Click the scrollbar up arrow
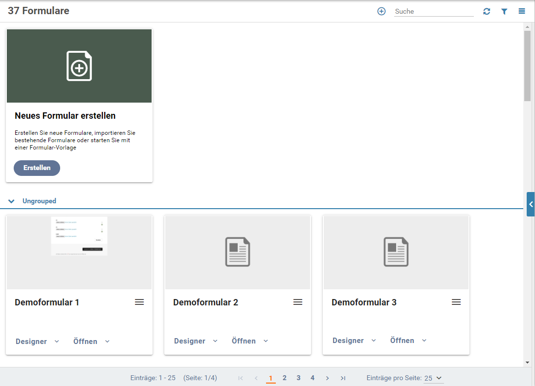Screen dimensions: 535x386 click(527, 26)
